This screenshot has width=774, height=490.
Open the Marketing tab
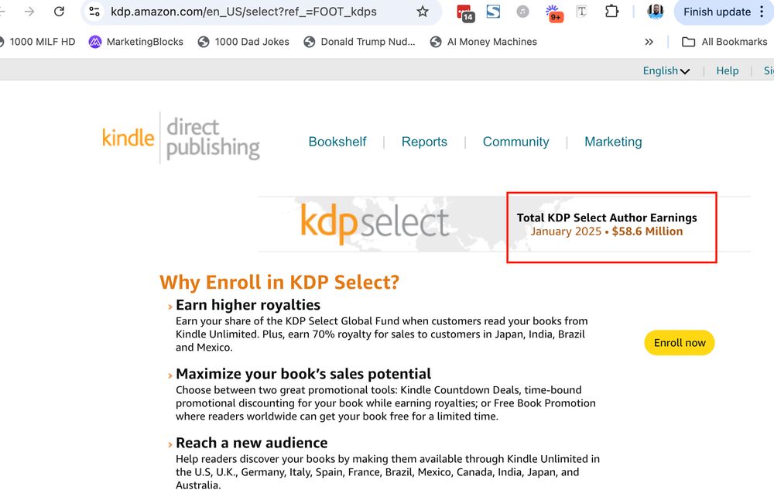pos(613,142)
